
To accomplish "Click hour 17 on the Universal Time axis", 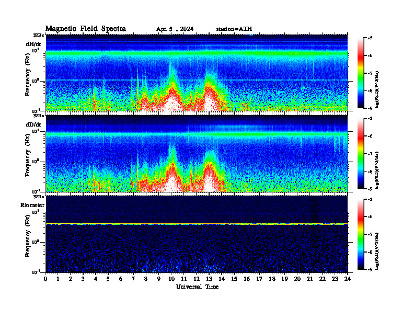I will (259, 279).
